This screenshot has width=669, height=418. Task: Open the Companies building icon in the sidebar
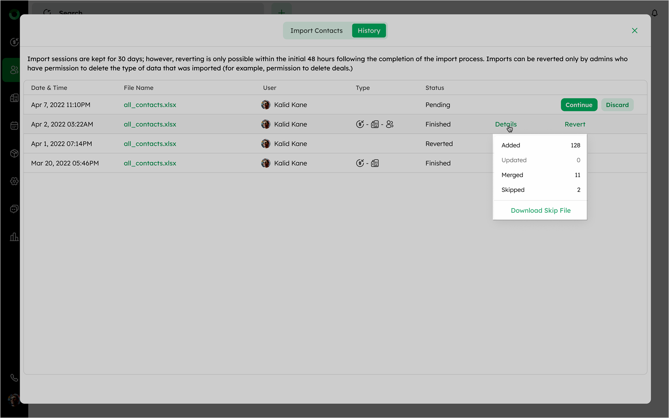click(14, 98)
